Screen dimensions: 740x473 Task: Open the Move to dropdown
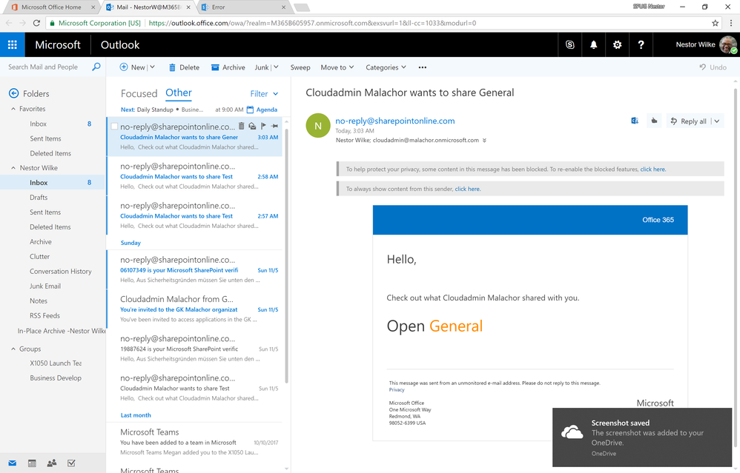pyautogui.click(x=337, y=67)
